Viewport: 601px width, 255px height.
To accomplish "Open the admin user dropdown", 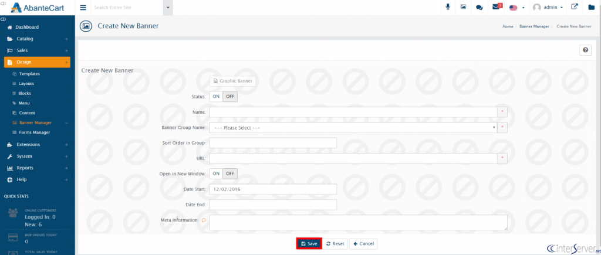I will pos(548,7).
